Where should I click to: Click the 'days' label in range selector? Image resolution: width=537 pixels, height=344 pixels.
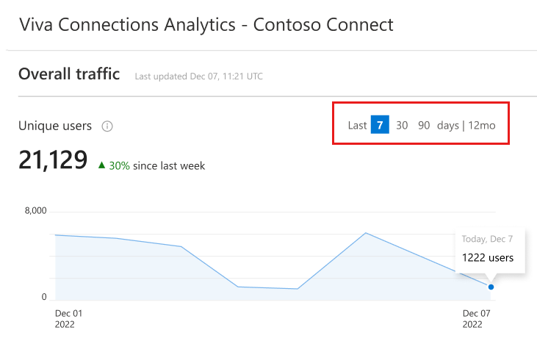[x=447, y=126]
